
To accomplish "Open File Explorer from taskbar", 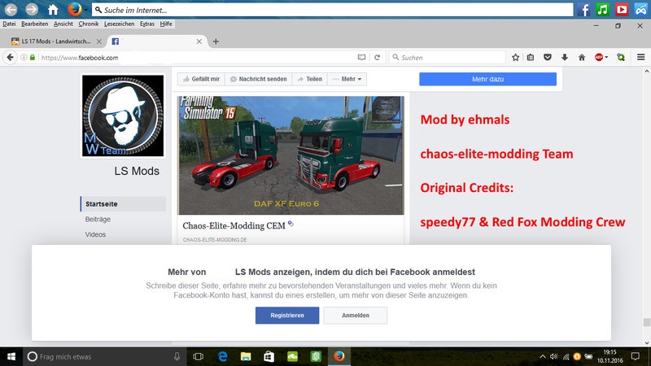I will (246, 356).
